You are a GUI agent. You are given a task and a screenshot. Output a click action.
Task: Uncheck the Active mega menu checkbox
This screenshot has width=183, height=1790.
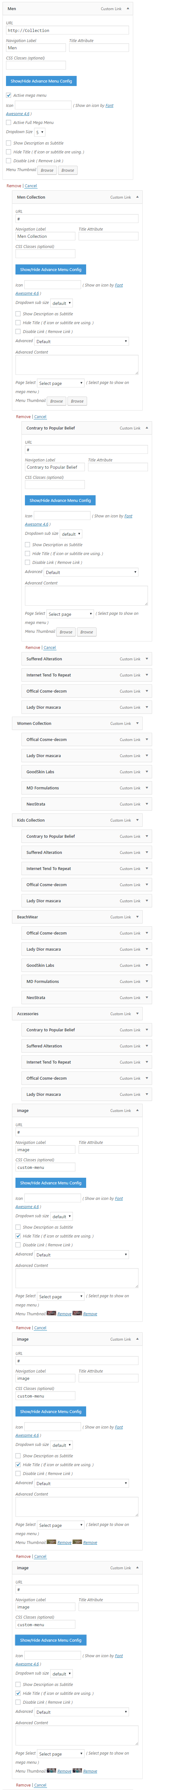click(8, 95)
